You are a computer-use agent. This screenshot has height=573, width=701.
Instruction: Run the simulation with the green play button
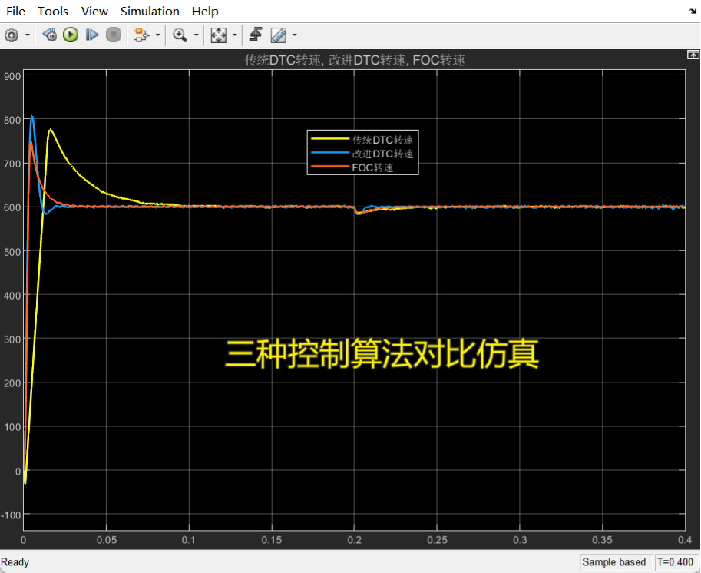71,35
